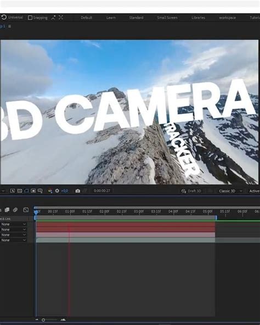Click the time navigator bar above ruler
Image resolution: width=260 pixels, height=325 pixels.
point(147,208)
